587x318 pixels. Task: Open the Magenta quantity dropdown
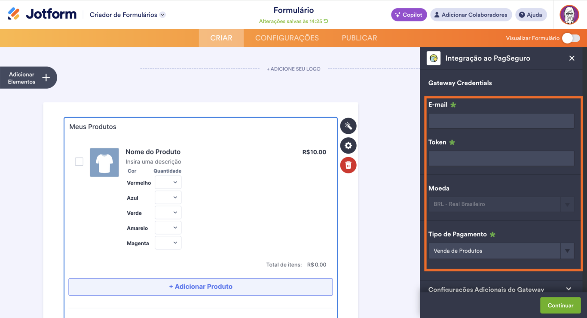168,243
